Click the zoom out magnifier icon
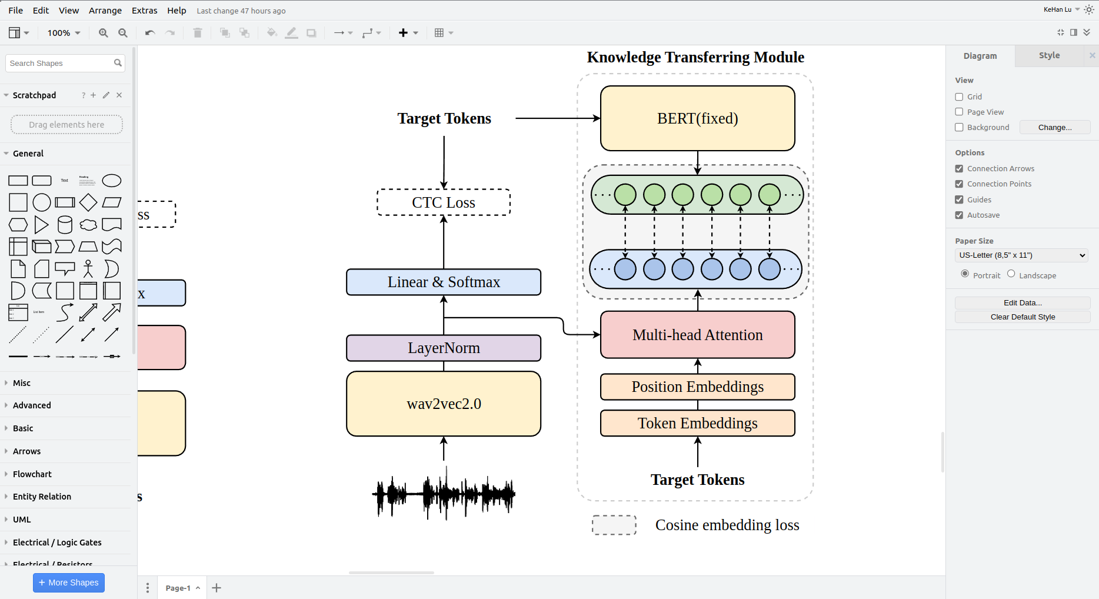The width and height of the screenshot is (1099, 599). coord(123,33)
